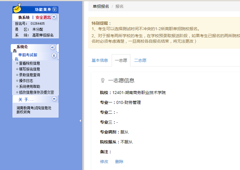Screen dimensions: 240x170
Task: Select the 一志愿 tab
Action: coord(121,60)
